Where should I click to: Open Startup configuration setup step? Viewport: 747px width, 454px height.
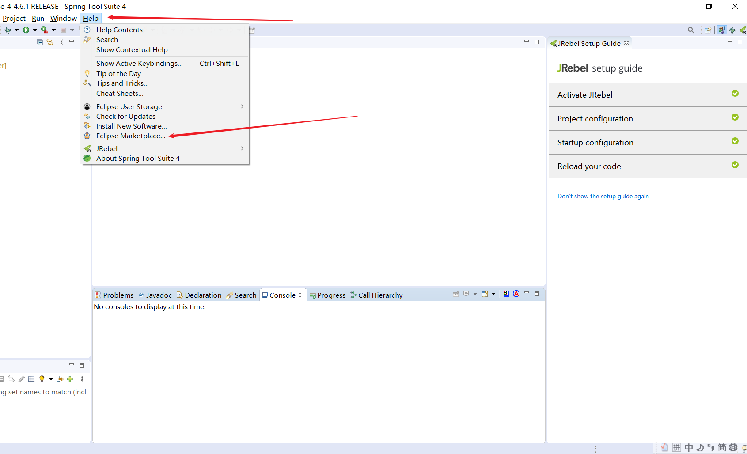pyautogui.click(x=648, y=142)
